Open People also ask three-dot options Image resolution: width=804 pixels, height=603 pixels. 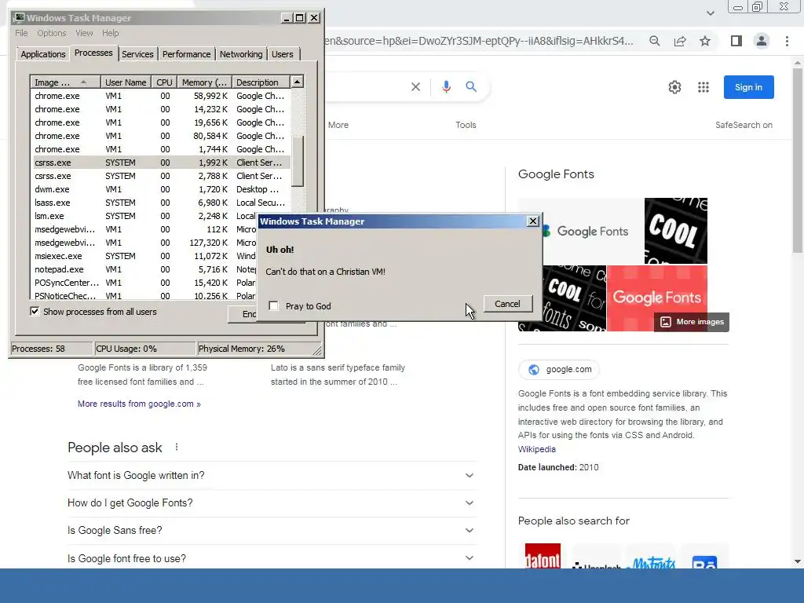(x=177, y=447)
